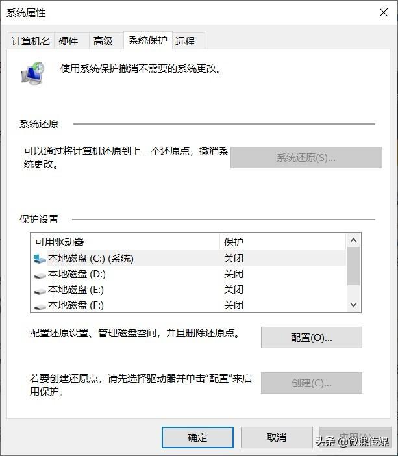Close the 系统属性 dialog window
Image resolution: width=398 pixels, height=456 pixels.
(x=383, y=12)
